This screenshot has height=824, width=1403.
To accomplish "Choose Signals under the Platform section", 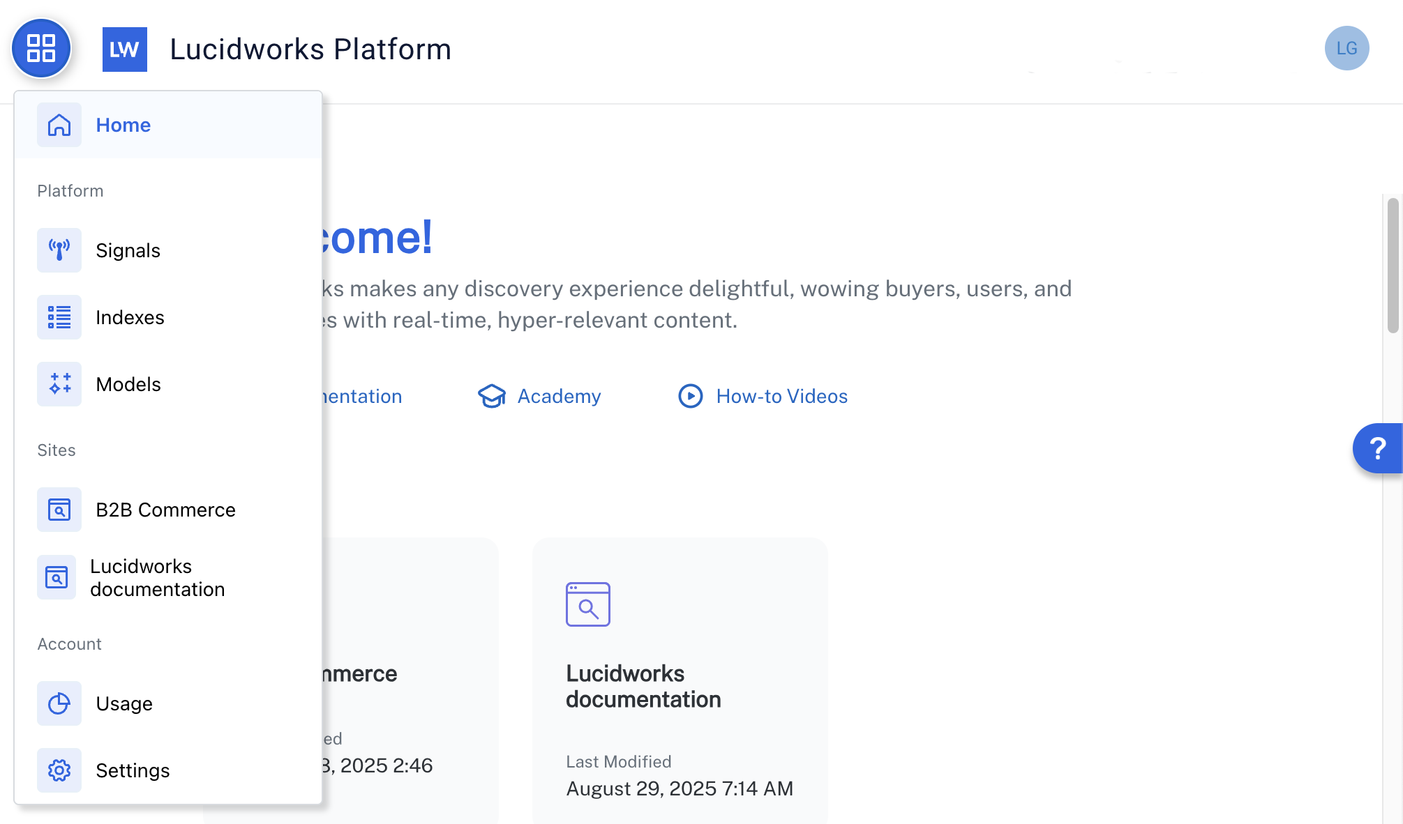I will coord(128,250).
